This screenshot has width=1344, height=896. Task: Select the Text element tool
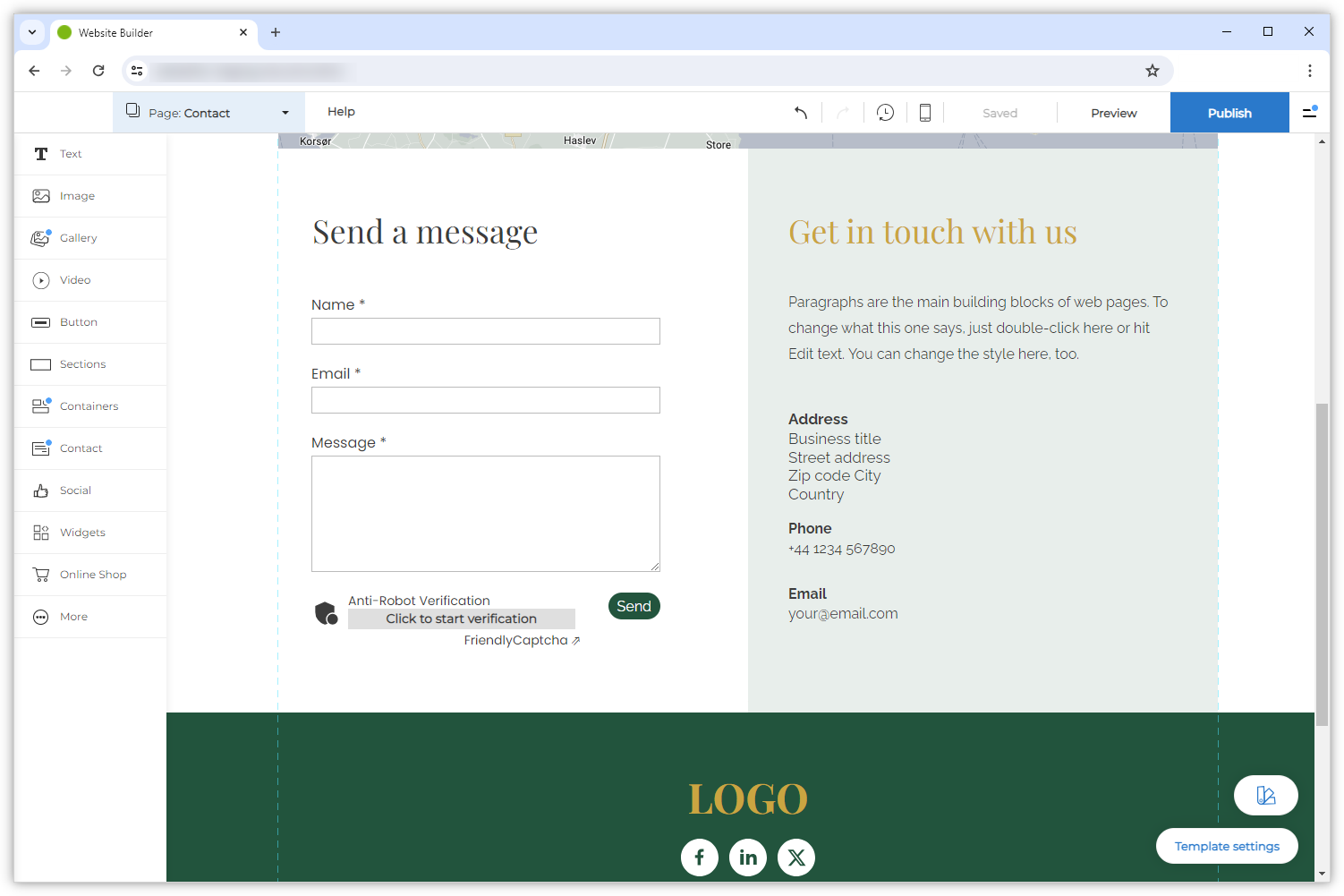71,153
